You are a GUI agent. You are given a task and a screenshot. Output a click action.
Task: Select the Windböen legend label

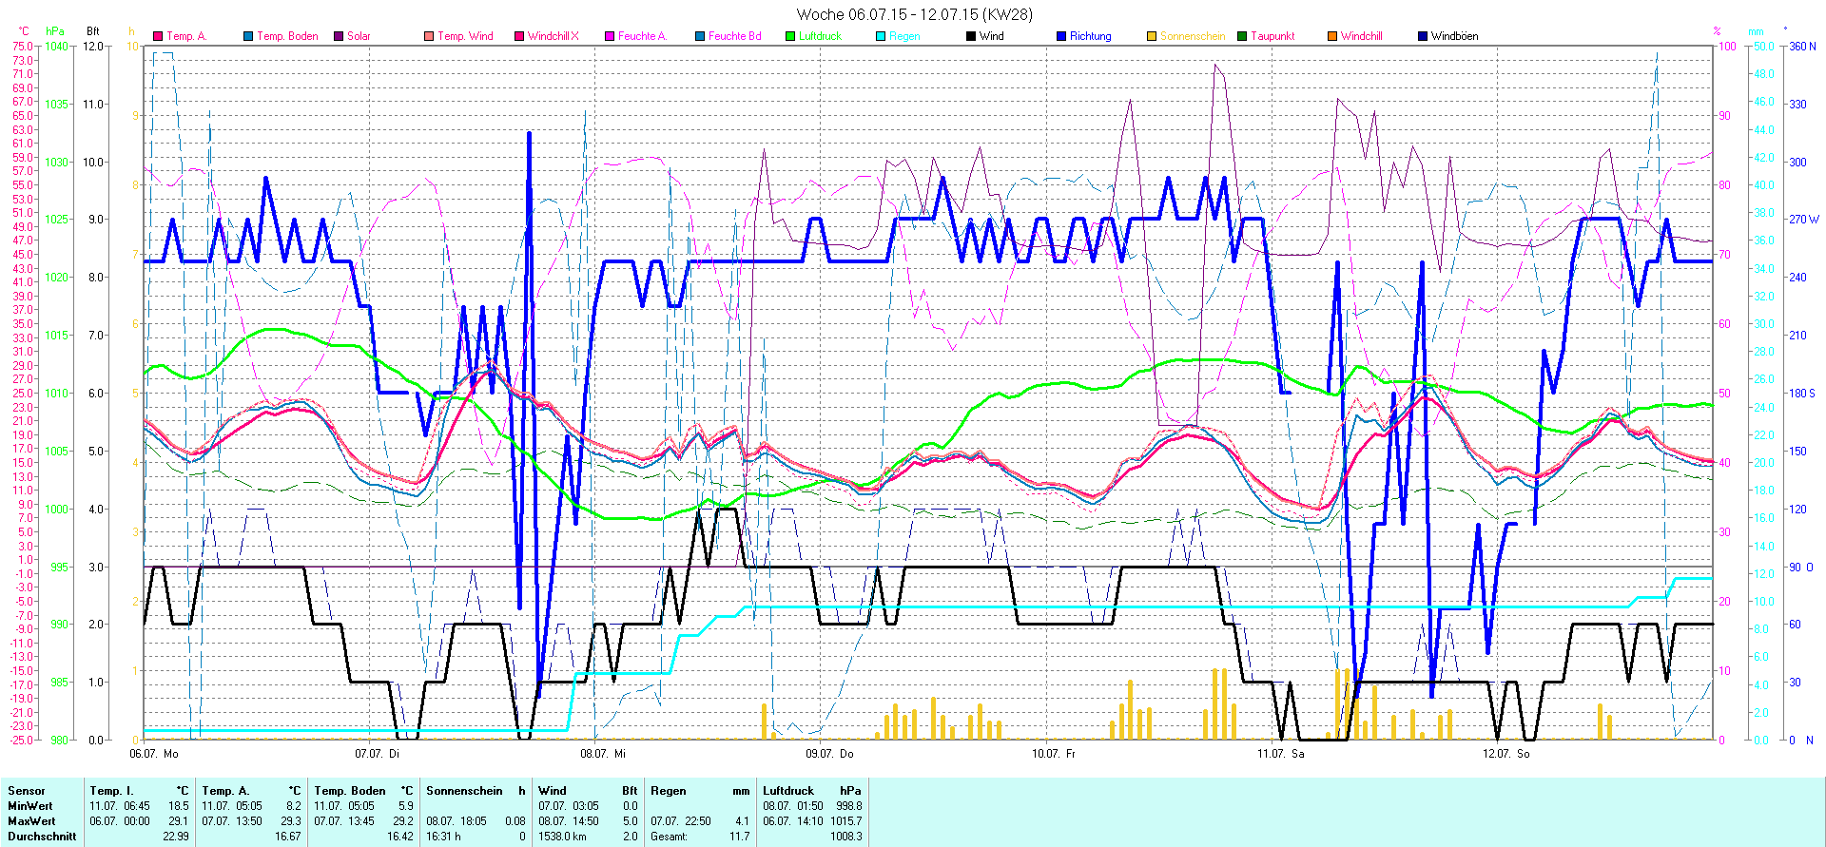pos(1454,36)
